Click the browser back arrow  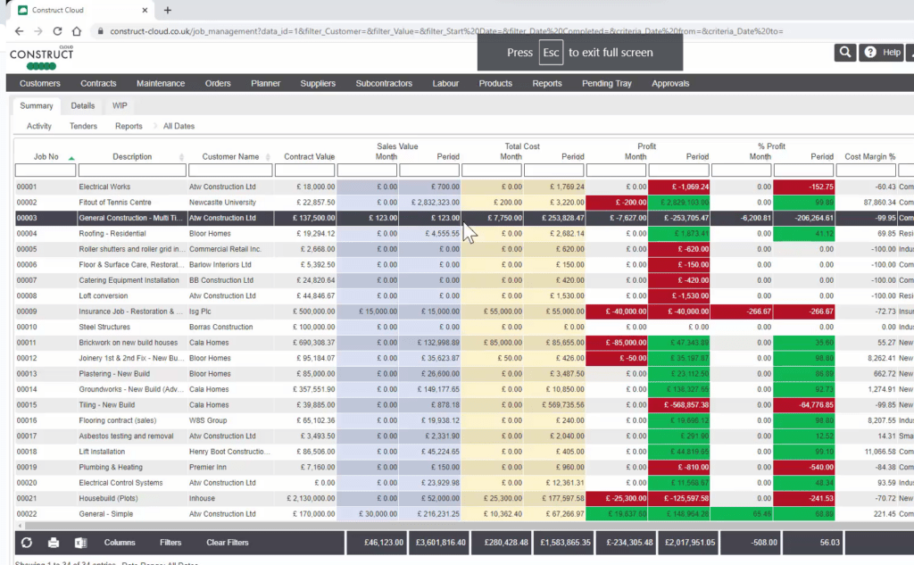point(19,31)
